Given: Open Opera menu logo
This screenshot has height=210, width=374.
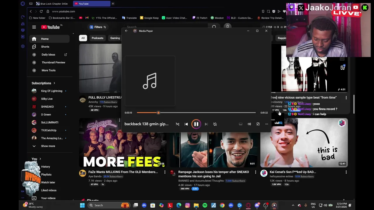Looking at the screenshot, I should [x=23, y=4].
